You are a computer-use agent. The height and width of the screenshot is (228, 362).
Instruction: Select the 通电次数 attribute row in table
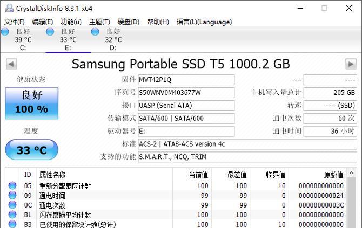tap(176, 205)
